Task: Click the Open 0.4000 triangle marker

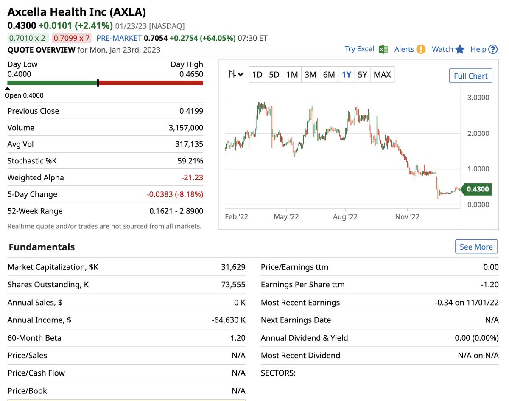Action: (8, 89)
